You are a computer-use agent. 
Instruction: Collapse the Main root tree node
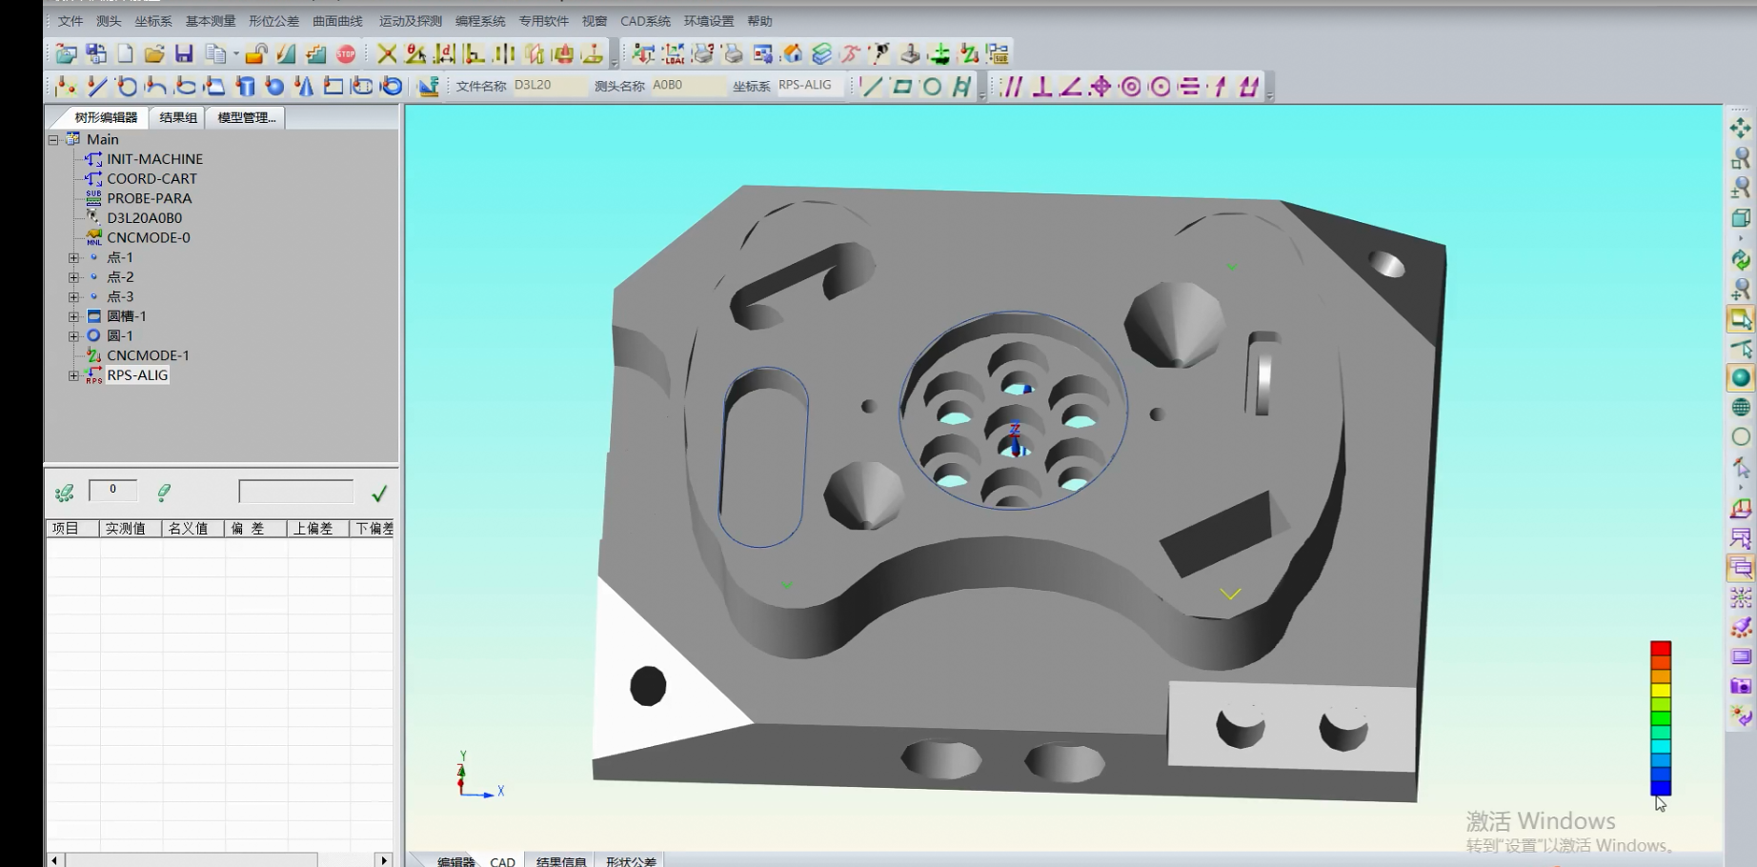(53, 139)
